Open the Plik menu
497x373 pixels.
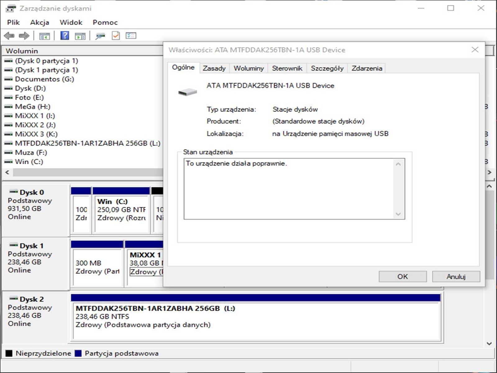point(13,22)
